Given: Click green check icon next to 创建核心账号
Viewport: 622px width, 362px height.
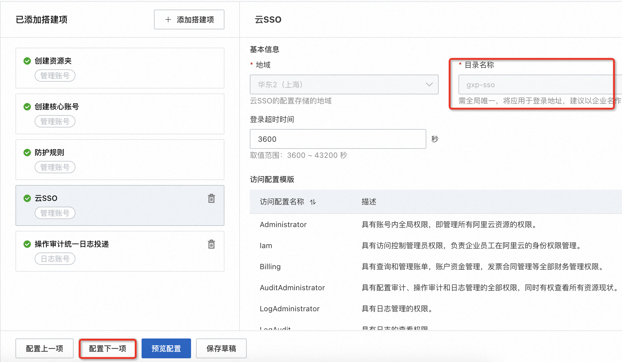Looking at the screenshot, I should pos(27,107).
